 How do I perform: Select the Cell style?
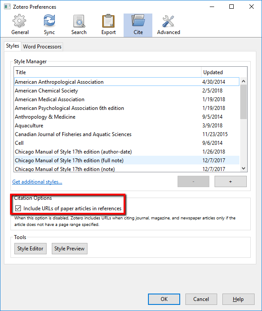(127, 143)
